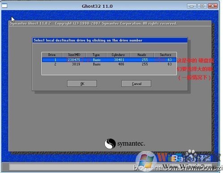
Task: Click the Heads column header
Action: click(x=142, y=55)
